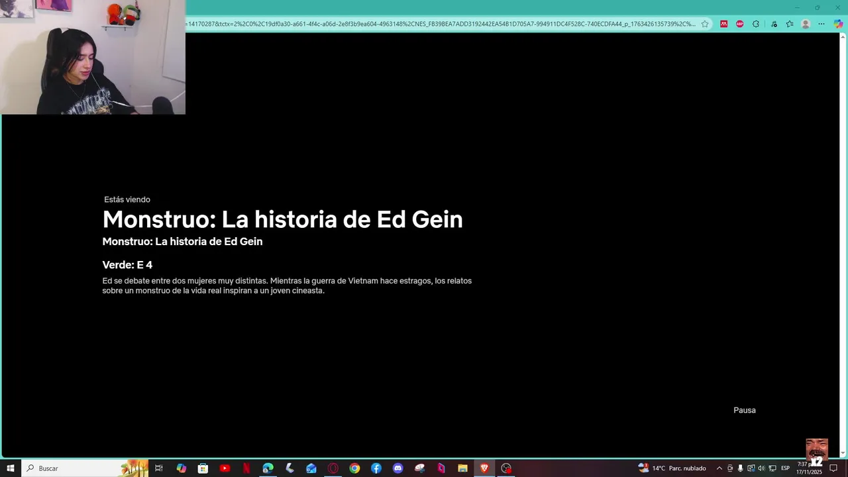Open the Favorites list icon
This screenshot has width=848, height=477.
(790, 24)
